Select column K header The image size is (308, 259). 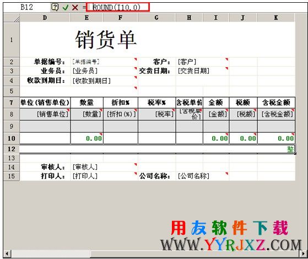tap(276, 18)
